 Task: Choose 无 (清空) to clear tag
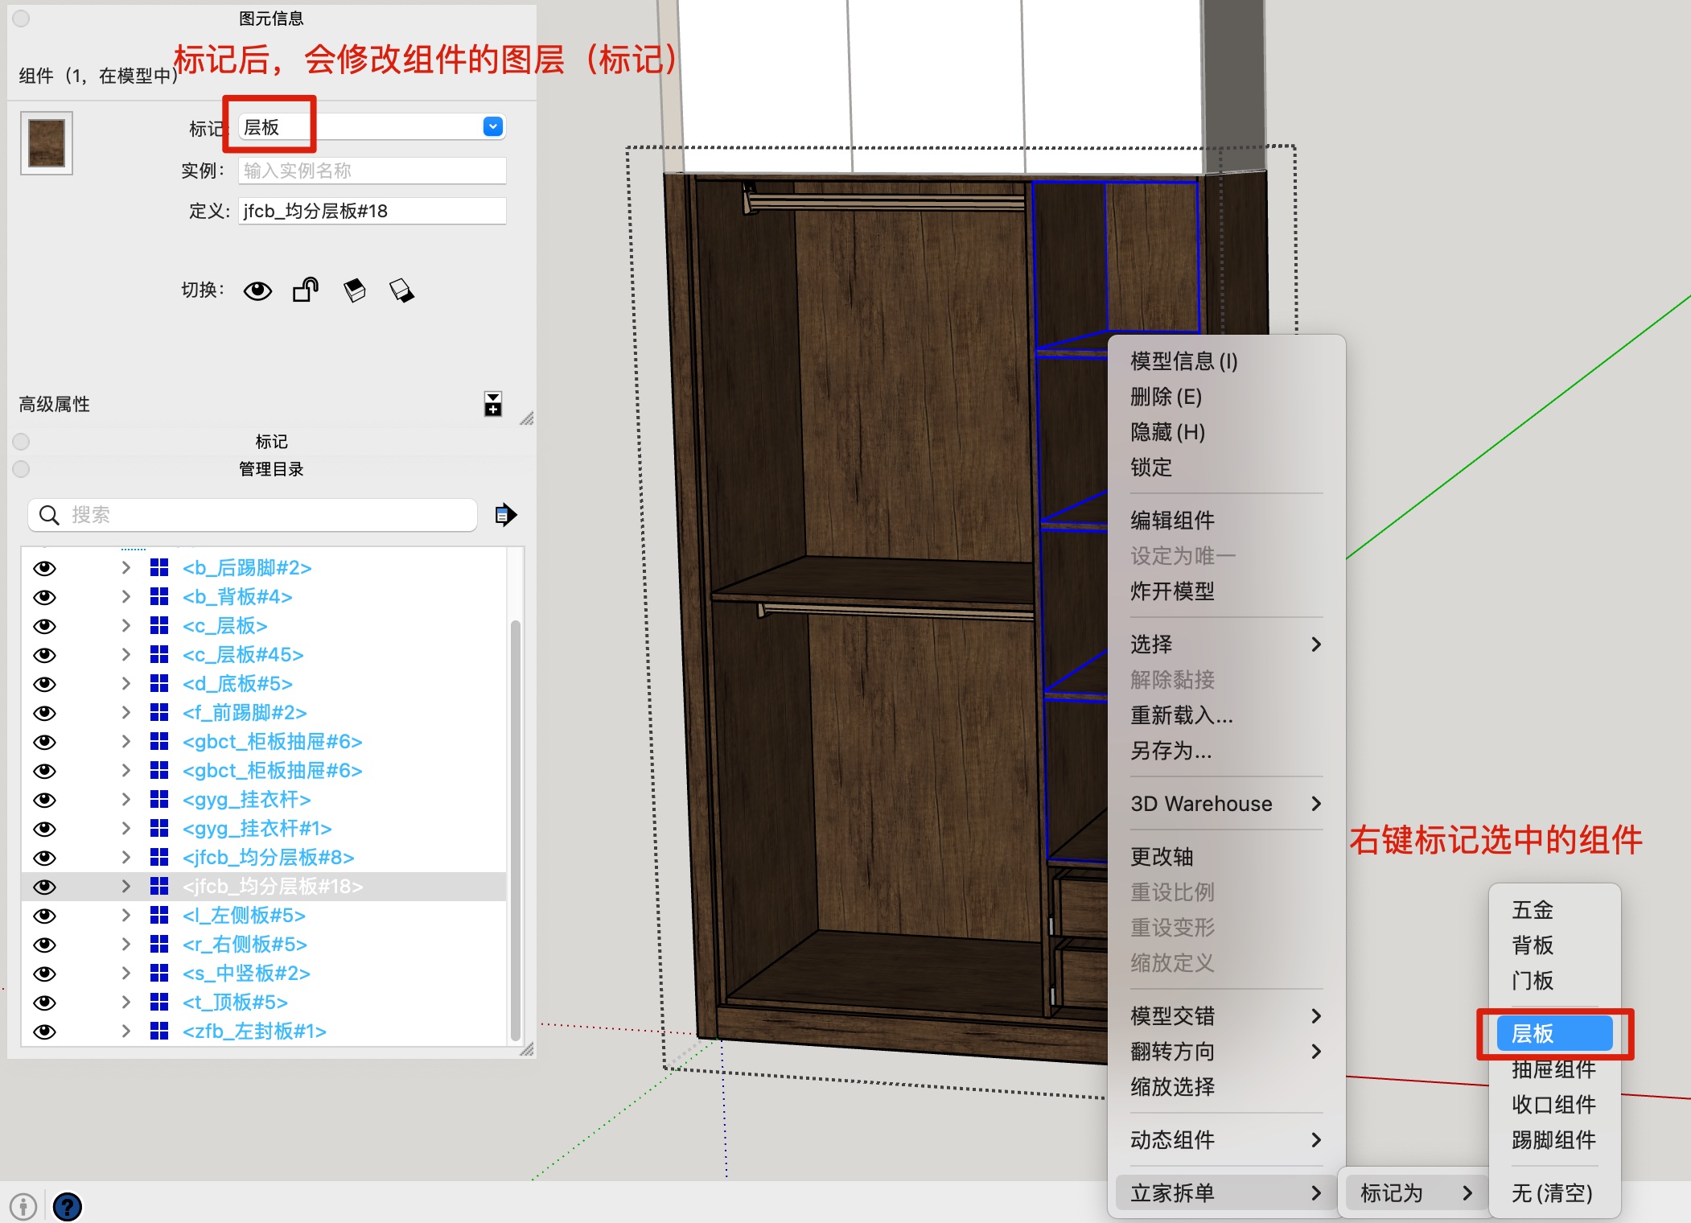(x=1554, y=1193)
